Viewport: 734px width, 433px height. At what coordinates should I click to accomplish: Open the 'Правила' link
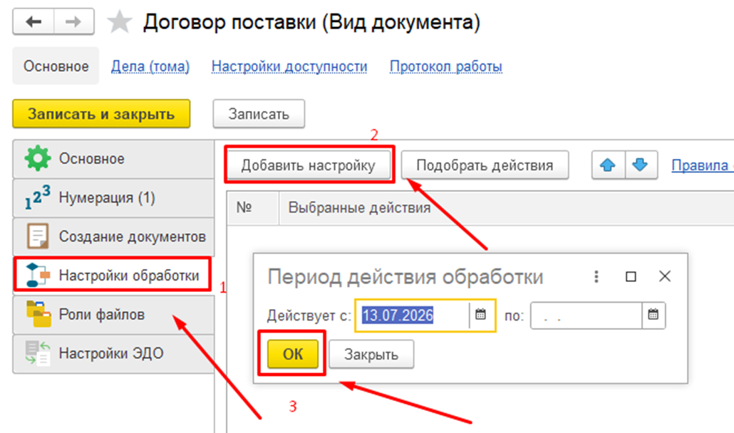click(701, 165)
